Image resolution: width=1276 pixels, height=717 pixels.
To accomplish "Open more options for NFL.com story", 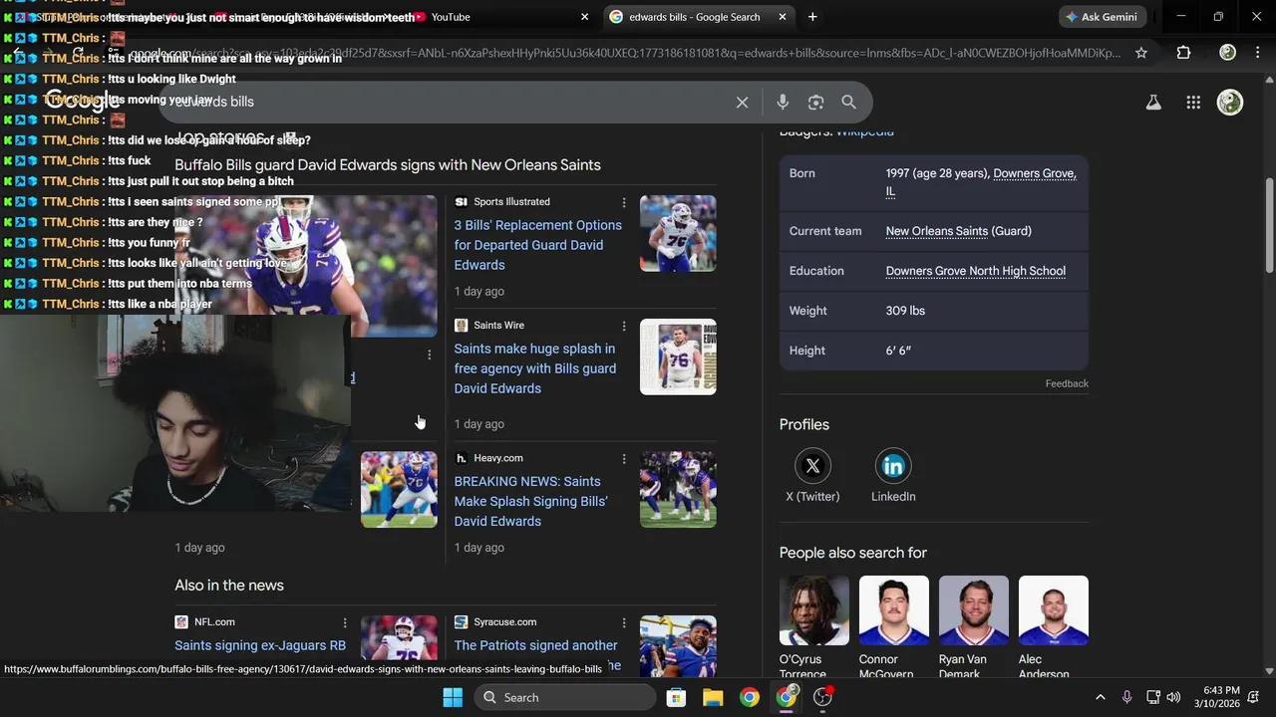I will (345, 622).
